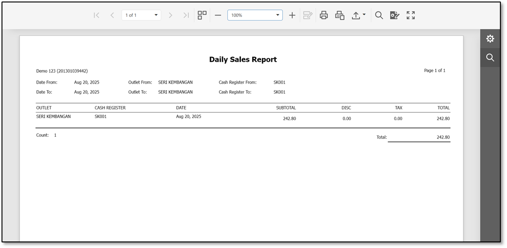The image size is (507, 248).
Task: Open search from toolbar magnifier
Action: click(x=379, y=15)
